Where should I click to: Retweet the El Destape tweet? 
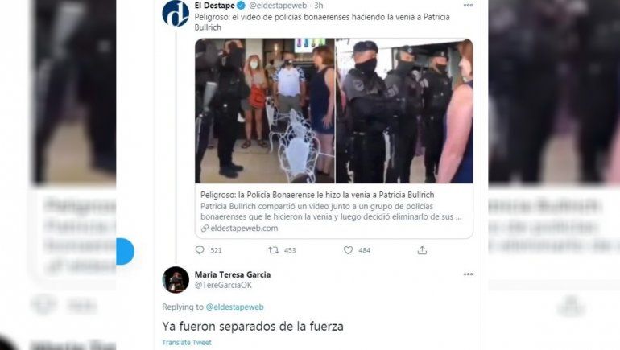tap(273, 250)
